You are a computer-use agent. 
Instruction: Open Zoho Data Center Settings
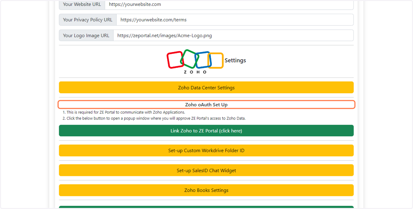[x=206, y=87]
